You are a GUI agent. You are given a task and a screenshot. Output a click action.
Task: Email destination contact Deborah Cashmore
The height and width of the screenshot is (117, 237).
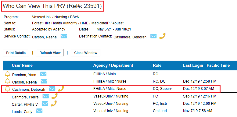coord(153,36)
